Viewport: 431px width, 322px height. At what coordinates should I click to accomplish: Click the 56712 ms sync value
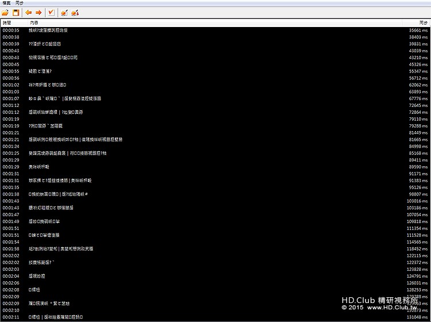point(418,78)
